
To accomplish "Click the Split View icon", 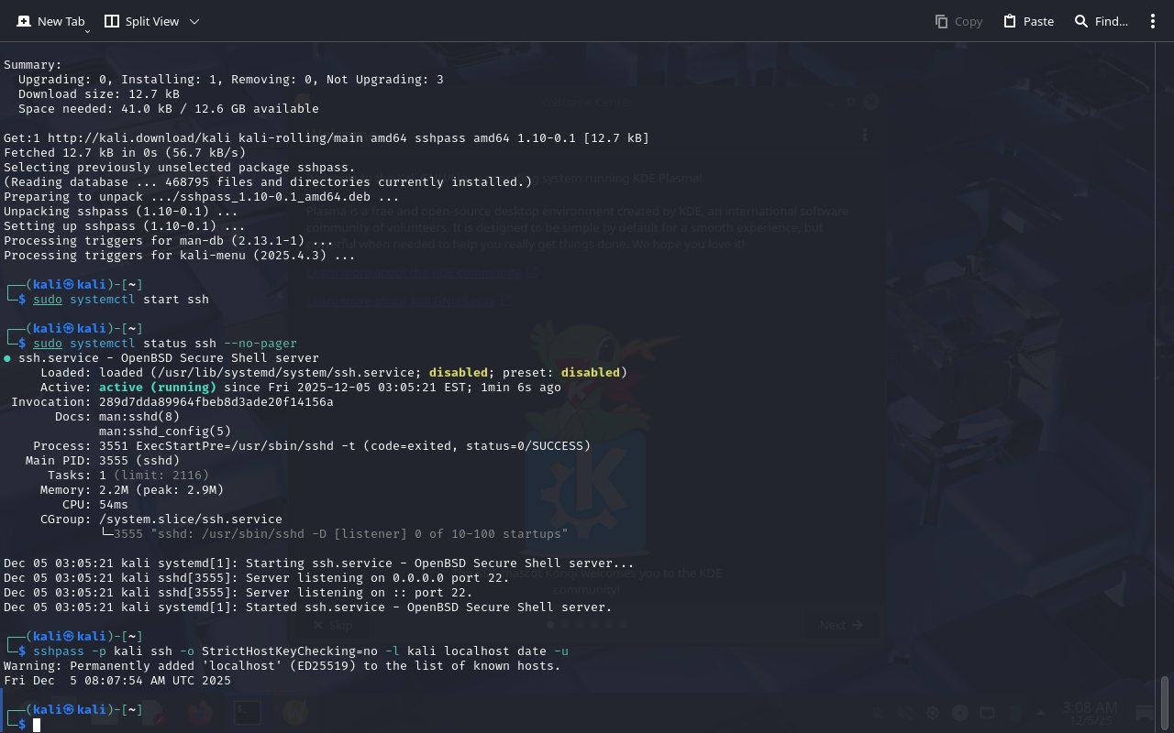I will pyautogui.click(x=112, y=21).
